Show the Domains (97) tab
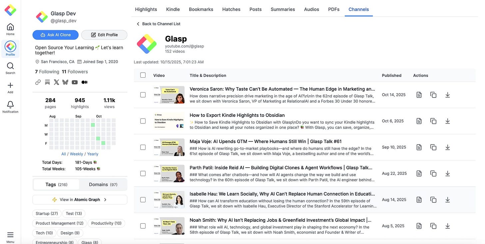Viewport: 485px width, 244px height. coord(103,185)
